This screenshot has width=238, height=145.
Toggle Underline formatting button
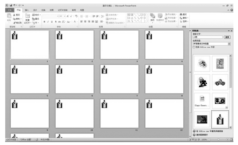click(52, 22)
